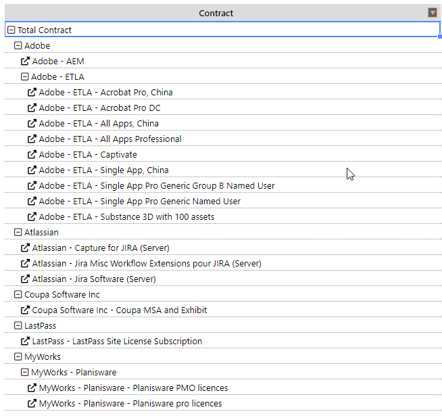Open link icon for Jira Software (Server)
This screenshot has height=420, width=442.
[x=25, y=279]
